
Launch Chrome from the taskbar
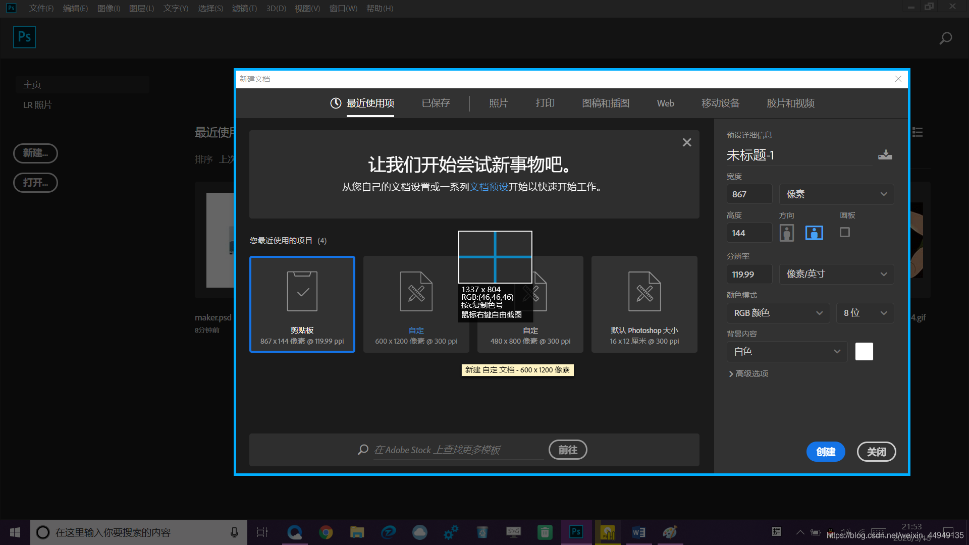[326, 532]
